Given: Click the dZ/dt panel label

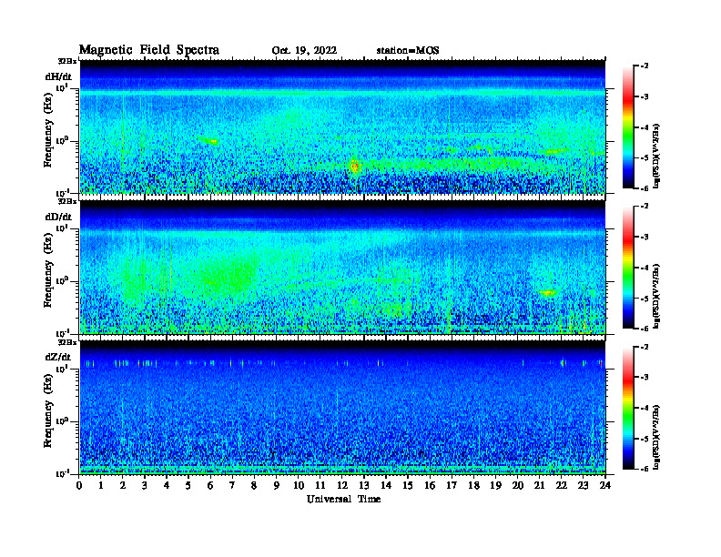Looking at the screenshot, I should tap(58, 357).
